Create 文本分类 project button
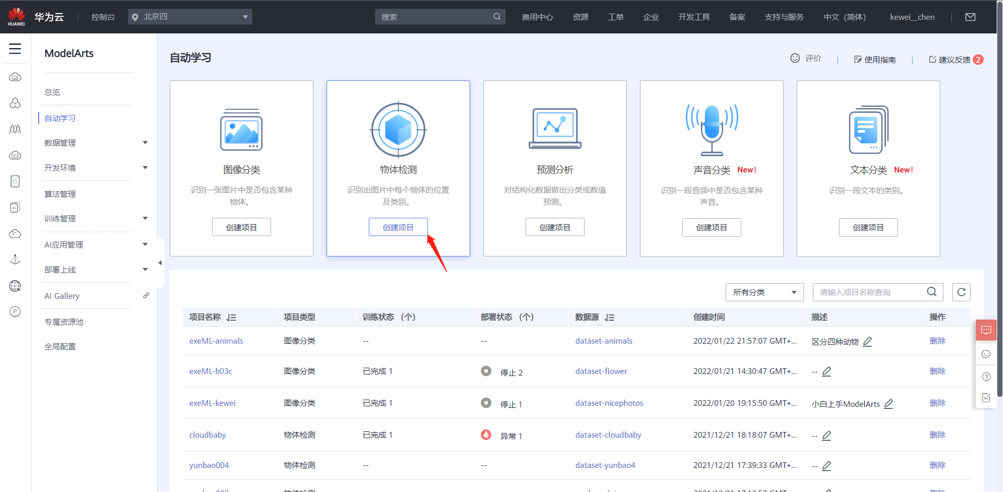The width and height of the screenshot is (1003, 492). pyautogui.click(x=868, y=228)
